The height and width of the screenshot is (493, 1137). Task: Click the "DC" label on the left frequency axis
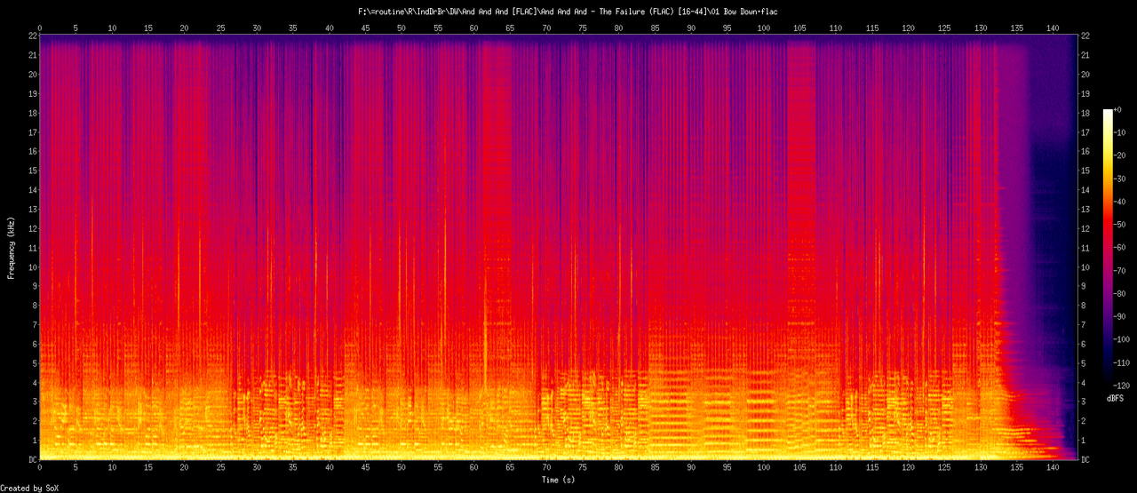32,460
